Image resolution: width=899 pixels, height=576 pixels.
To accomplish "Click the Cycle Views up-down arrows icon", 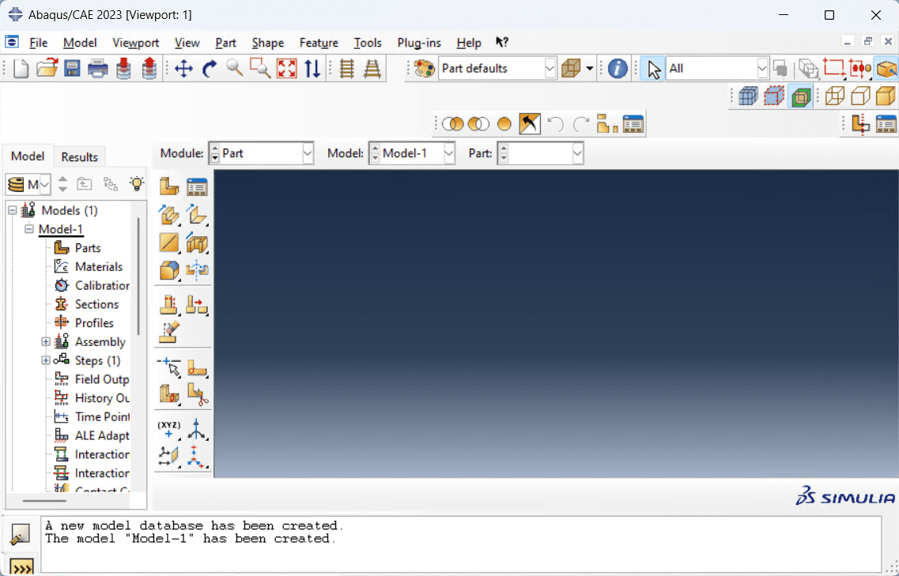I will 312,69.
